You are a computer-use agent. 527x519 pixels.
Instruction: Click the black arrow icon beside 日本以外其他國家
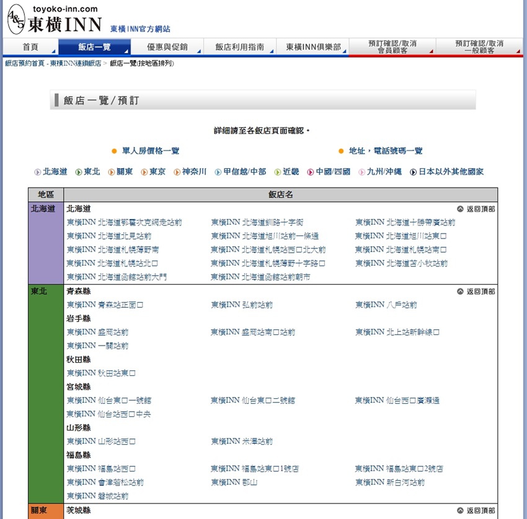[x=413, y=172]
